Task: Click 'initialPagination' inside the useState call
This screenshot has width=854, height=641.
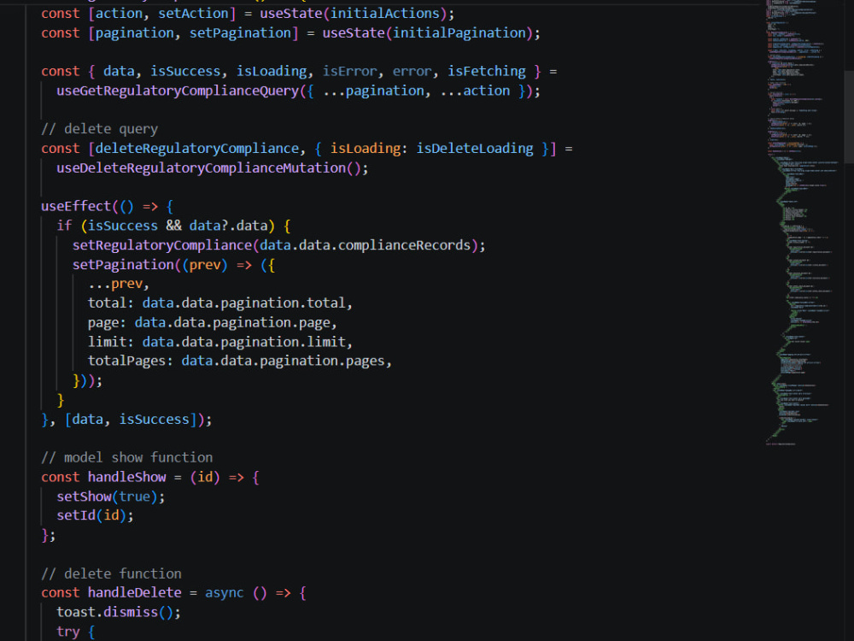Action: [459, 33]
